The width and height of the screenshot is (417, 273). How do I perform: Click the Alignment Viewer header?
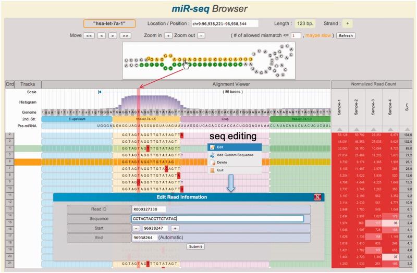click(x=231, y=84)
